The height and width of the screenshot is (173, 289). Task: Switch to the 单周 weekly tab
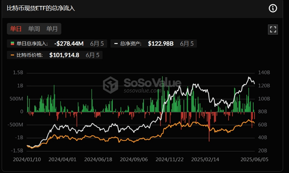[34, 29]
